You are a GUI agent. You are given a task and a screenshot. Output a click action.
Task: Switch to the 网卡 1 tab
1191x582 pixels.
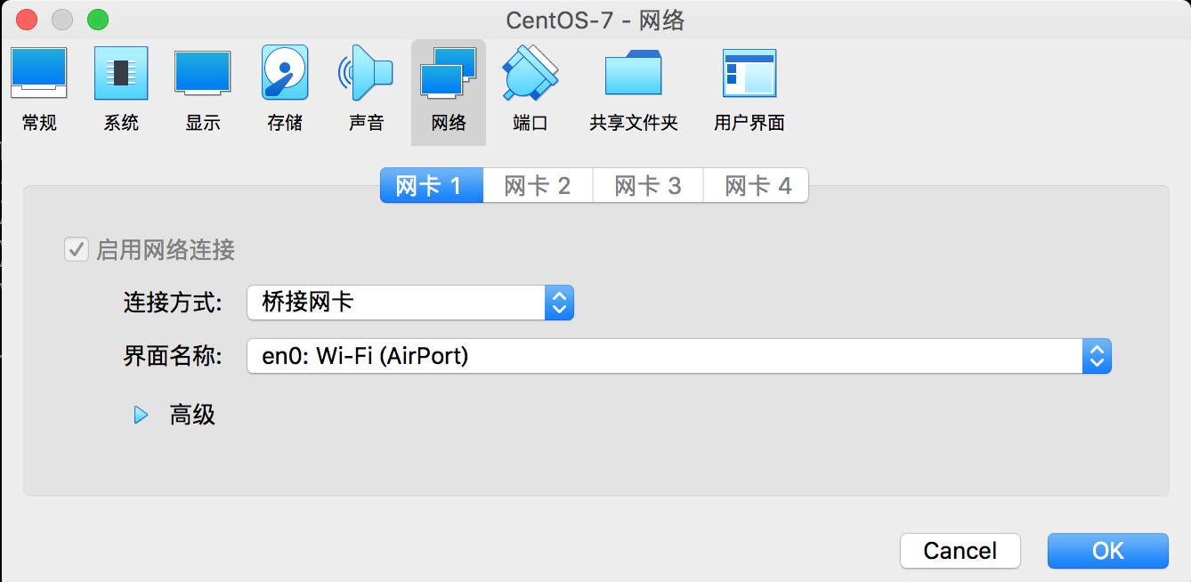pyautogui.click(x=432, y=186)
